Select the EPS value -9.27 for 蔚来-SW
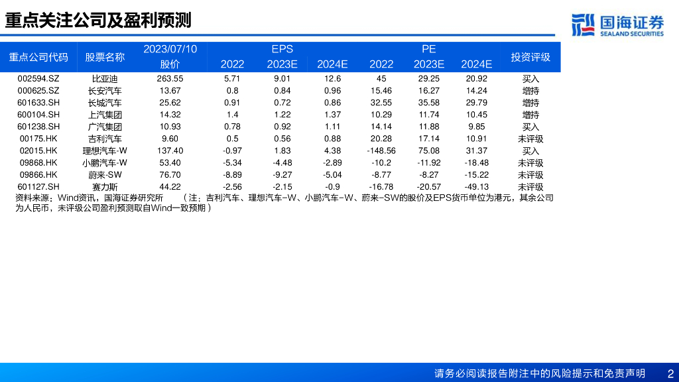679x382 pixels. pyautogui.click(x=282, y=175)
